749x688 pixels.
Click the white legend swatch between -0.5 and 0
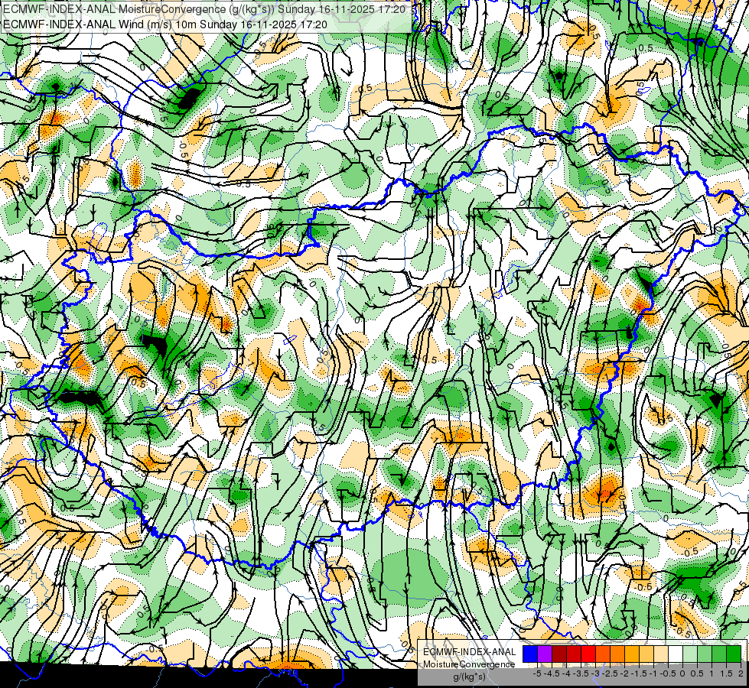tap(676, 654)
